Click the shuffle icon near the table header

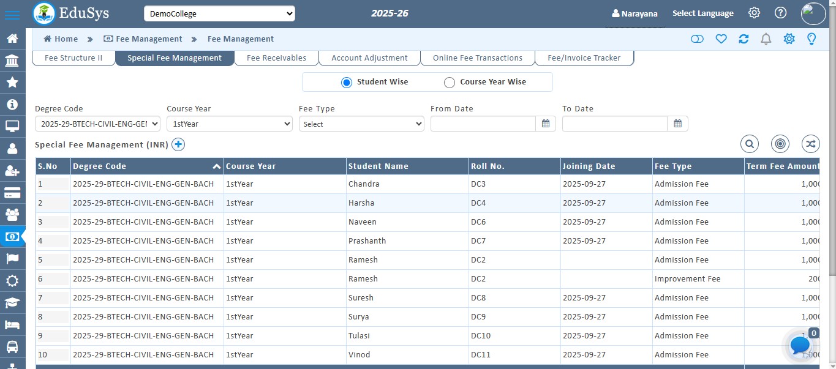pos(810,144)
